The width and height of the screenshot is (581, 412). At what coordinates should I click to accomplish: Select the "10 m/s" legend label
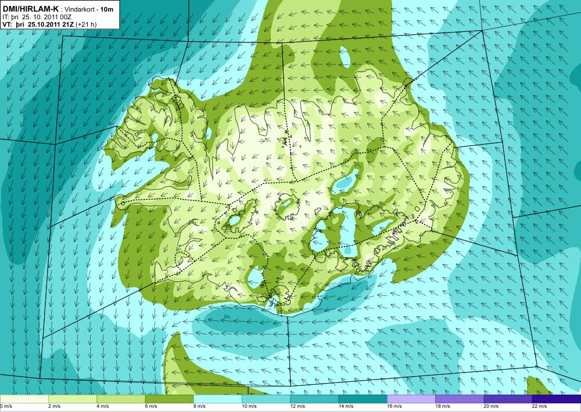tap(249, 406)
